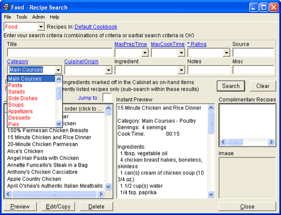Select Desserts in the Category list
Image resolution: width=281 pixels, height=215 pixels.
(19, 117)
